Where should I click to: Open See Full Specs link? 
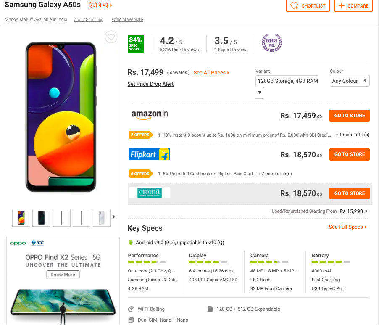click(x=347, y=227)
